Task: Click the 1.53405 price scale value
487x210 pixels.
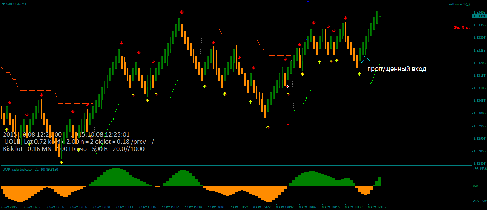Action: tap(480, 12)
